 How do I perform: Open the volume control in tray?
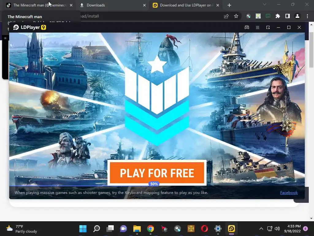tap(277, 229)
